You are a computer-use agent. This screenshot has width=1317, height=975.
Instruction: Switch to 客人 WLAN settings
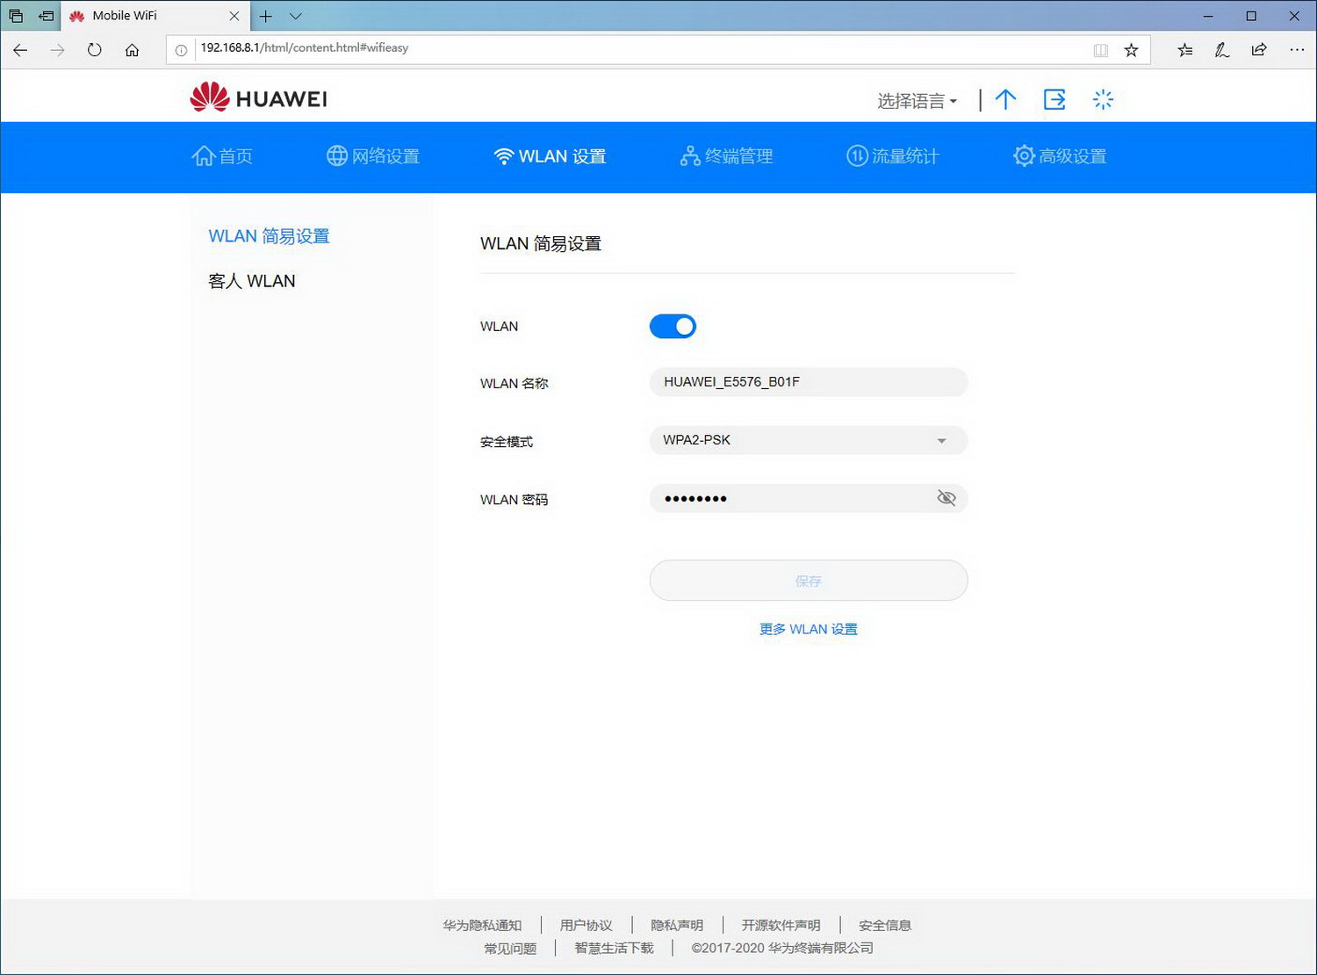pyautogui.click(x=252, y=280)
